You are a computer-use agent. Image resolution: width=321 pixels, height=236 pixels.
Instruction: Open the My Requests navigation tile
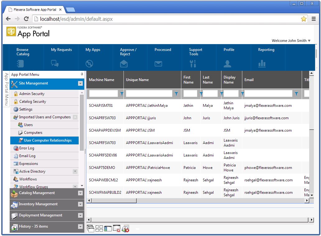(61, 57)
